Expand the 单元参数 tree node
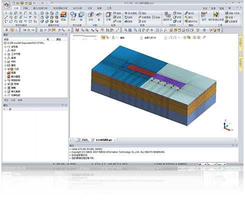Screen dimensions: 245x200 click(x=5, y=91)
